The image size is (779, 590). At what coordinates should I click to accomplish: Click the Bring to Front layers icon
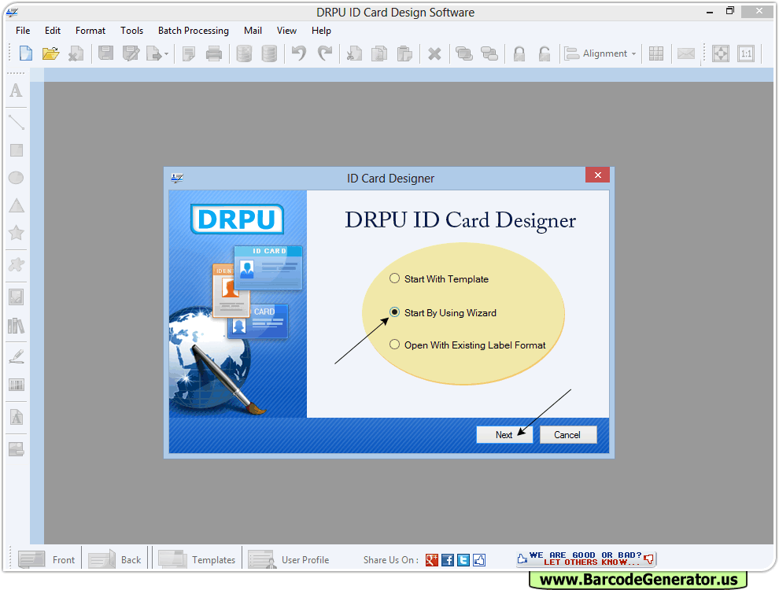click(x=464, y=53)
